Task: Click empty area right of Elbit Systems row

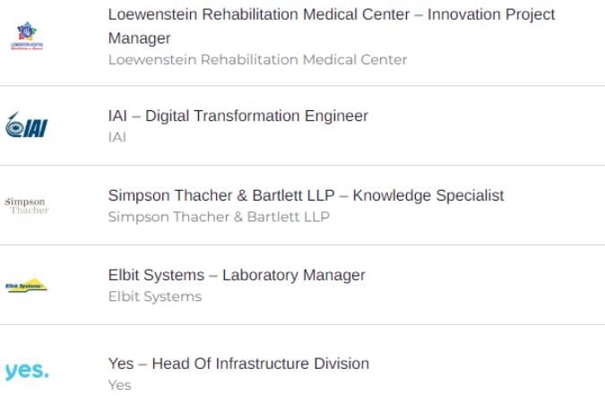Action: (x=484, y=285)
